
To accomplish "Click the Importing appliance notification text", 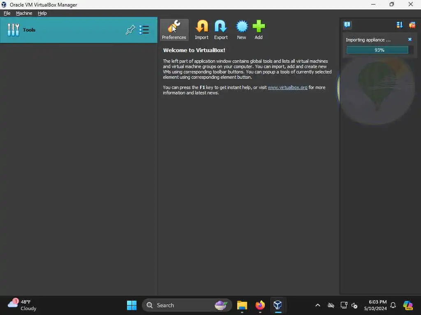I will pyautogui.click(x=368, y=40).
